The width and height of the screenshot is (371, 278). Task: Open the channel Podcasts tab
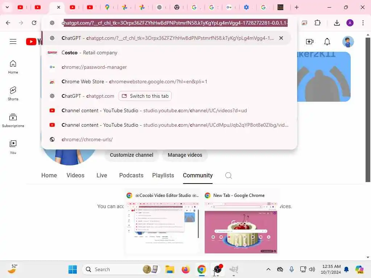tap(131, 176)
